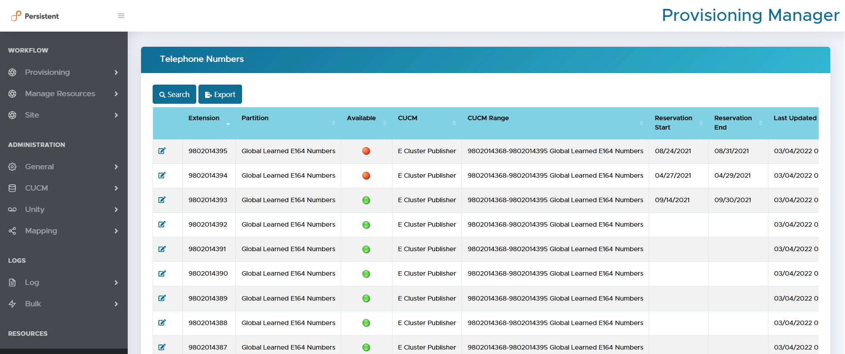Viewport: 845px width, 354px height.
Task: Click extension number 9802014388
Action: pyautogui.click(x=208, y=323)
